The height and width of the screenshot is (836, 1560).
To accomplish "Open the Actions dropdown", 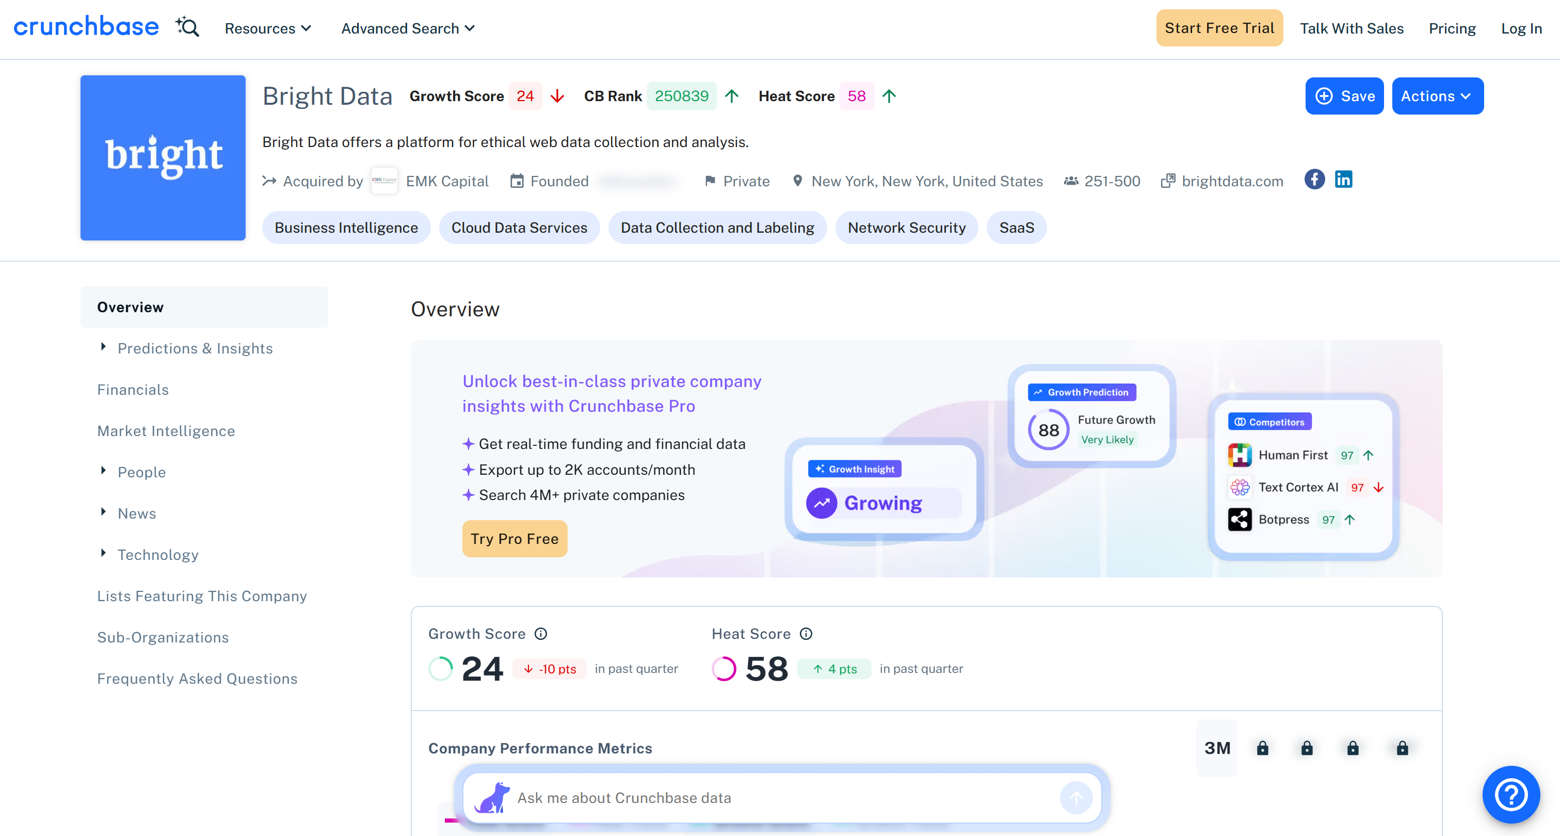I will click(x=1437, y=95).
